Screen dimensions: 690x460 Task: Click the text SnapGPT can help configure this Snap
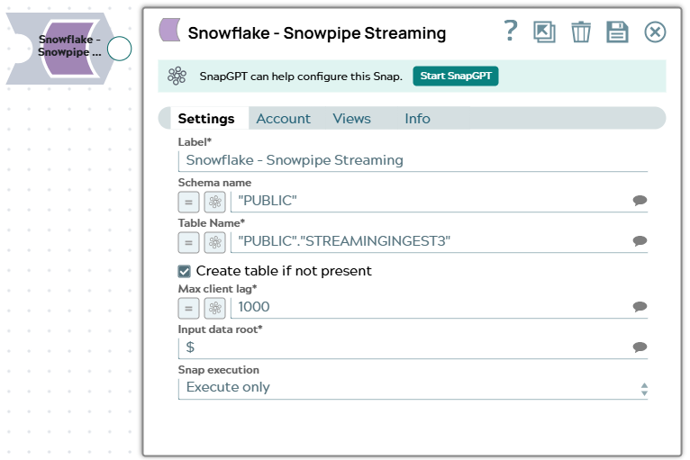tap(301, 77)
